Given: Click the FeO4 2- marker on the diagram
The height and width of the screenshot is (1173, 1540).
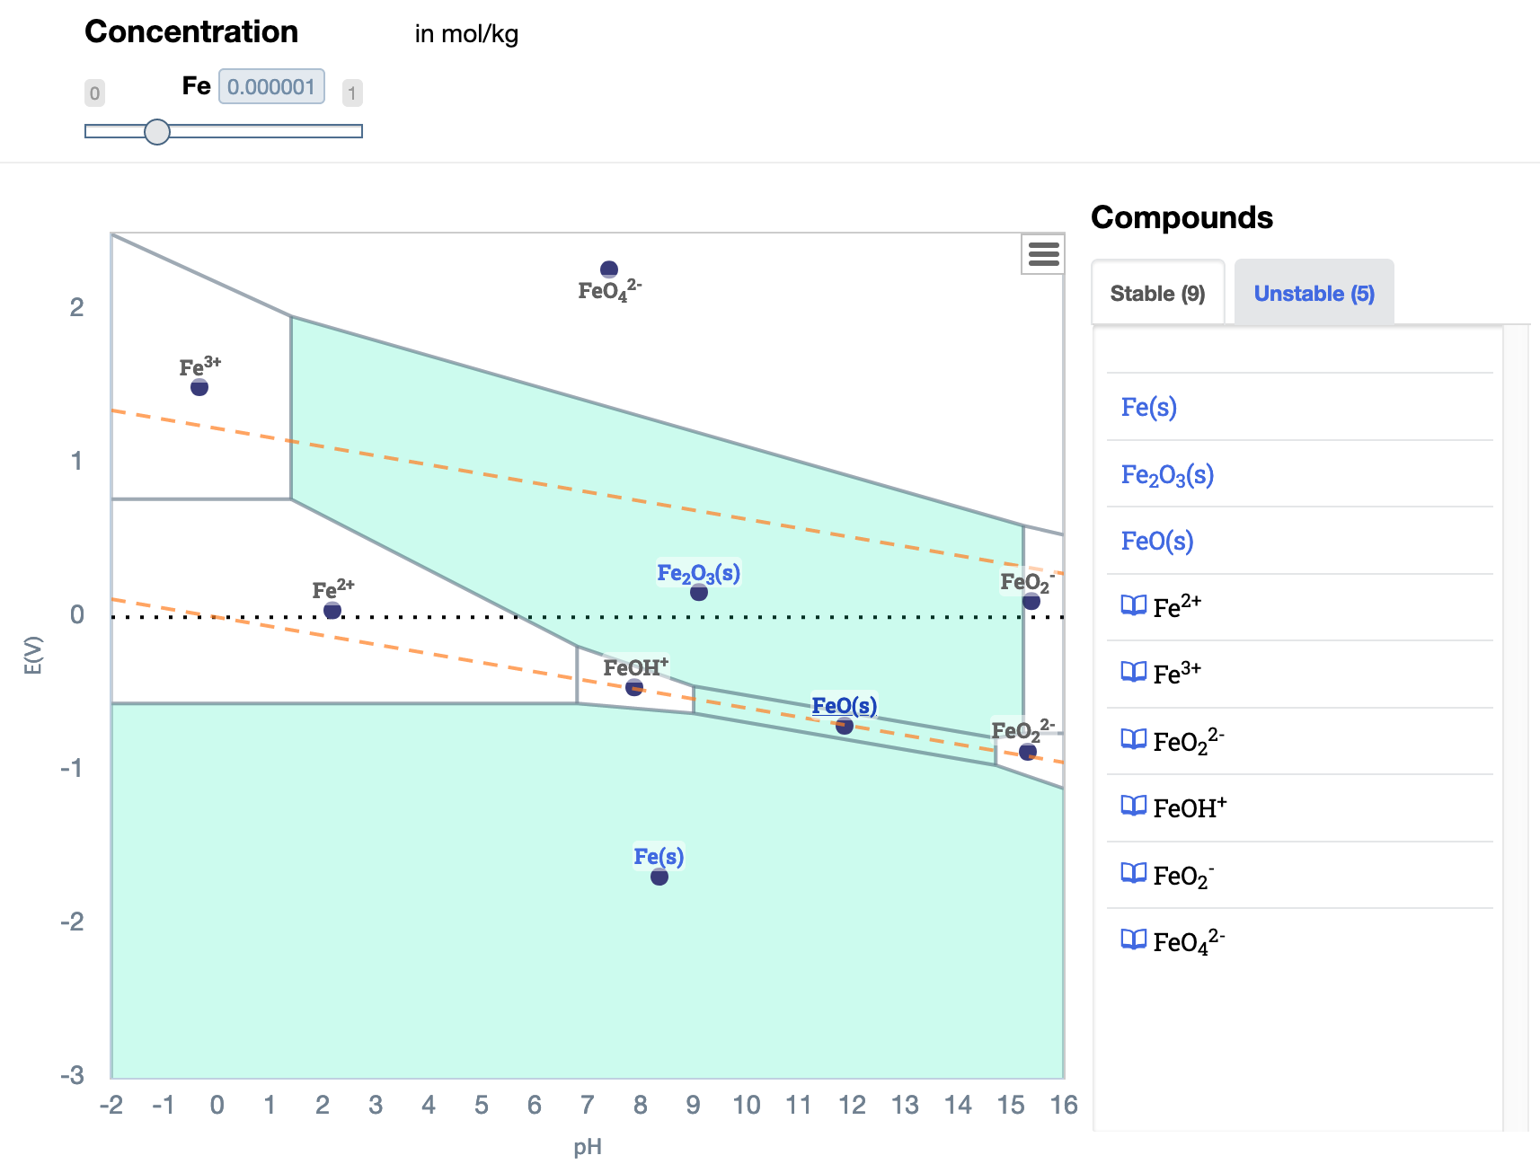Looking at the screenshot, I should (609, 268).
